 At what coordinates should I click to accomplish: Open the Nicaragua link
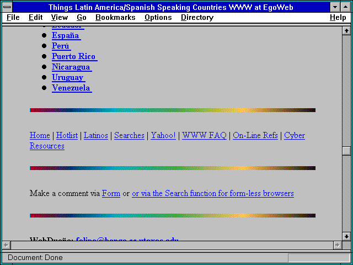(72, 67)
